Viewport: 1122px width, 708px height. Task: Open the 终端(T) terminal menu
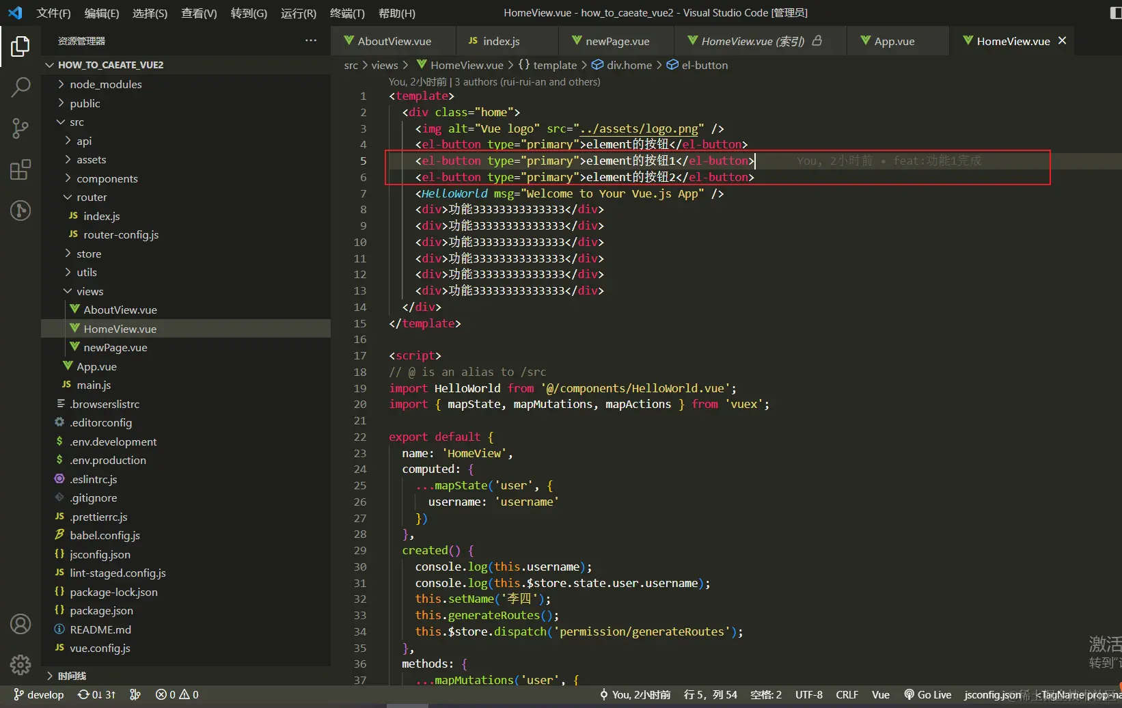pos(347,13)
